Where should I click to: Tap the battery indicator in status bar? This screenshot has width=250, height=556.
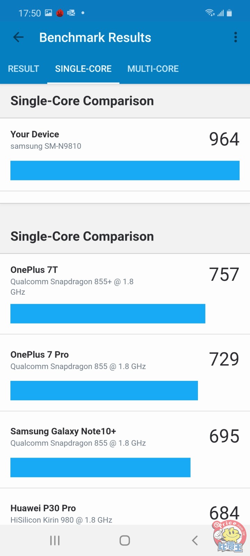(x=229, y=12)
